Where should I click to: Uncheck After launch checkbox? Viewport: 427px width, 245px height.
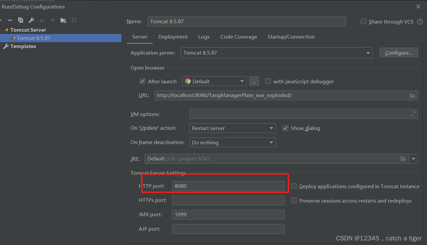pyautogui.click(x=142, y=81)
